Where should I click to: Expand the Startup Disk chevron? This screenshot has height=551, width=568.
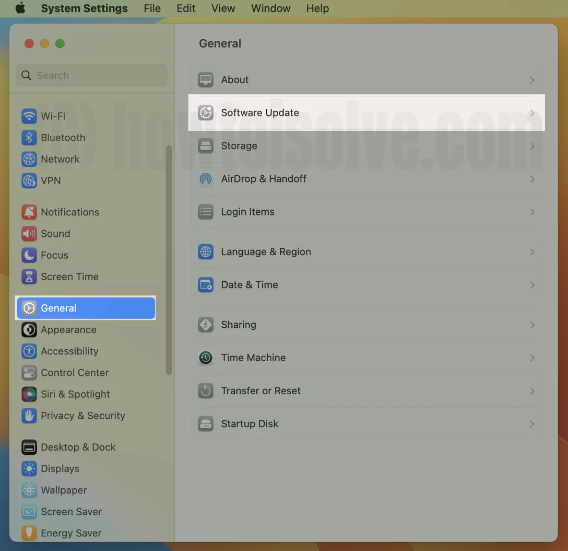tap(532, 423)
